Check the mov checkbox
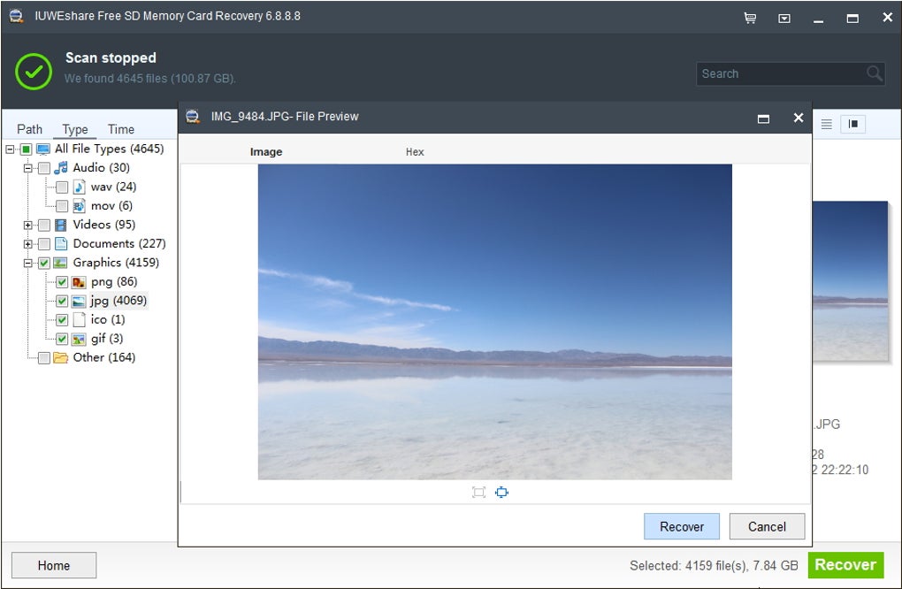This screenshot has width=902, height=589. tap(62, 206)
